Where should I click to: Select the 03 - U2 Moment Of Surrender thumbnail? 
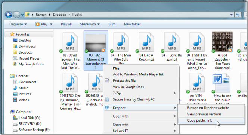(x=96, y=43)
